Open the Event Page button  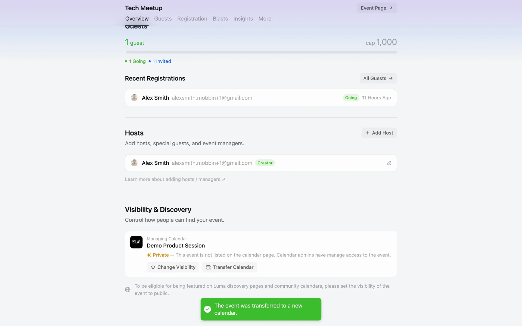[377, 8]
